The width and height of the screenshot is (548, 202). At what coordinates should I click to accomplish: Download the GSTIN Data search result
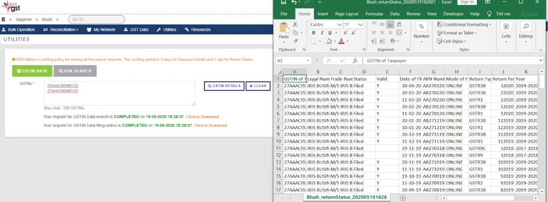202,116
